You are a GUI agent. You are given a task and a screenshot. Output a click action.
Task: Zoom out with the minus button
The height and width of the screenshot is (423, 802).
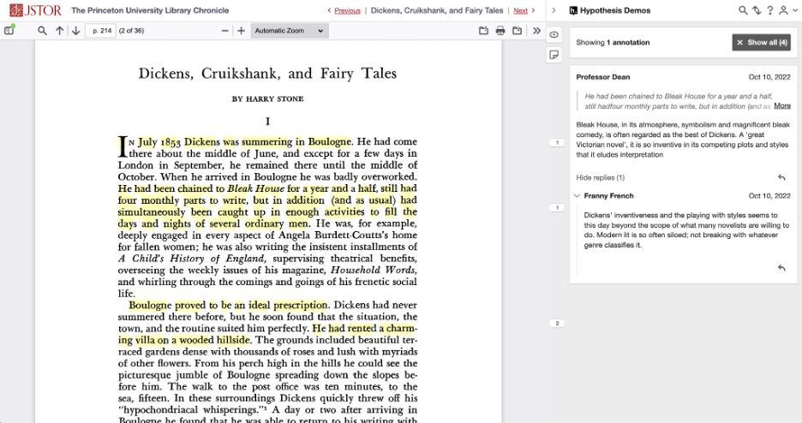pyautogui.click(x=224, y=31)
